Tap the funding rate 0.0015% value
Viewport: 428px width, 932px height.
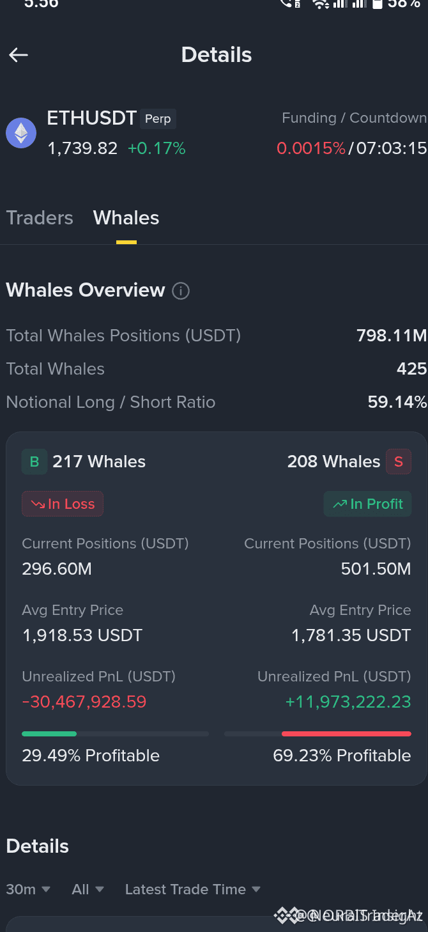(311, 149)
